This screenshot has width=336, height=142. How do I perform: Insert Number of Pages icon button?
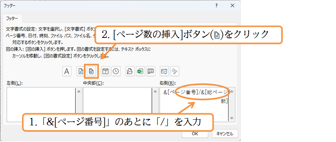click(x=91, y=71)
